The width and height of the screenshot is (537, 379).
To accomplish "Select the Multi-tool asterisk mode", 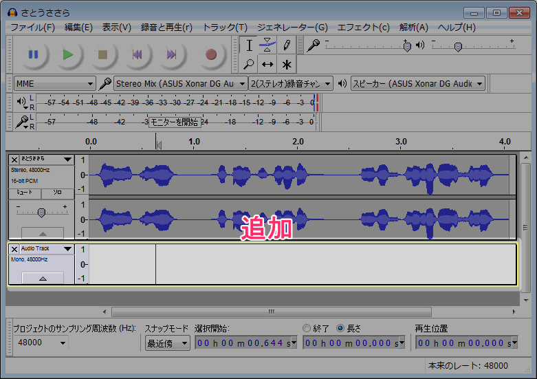I will 287,64.
